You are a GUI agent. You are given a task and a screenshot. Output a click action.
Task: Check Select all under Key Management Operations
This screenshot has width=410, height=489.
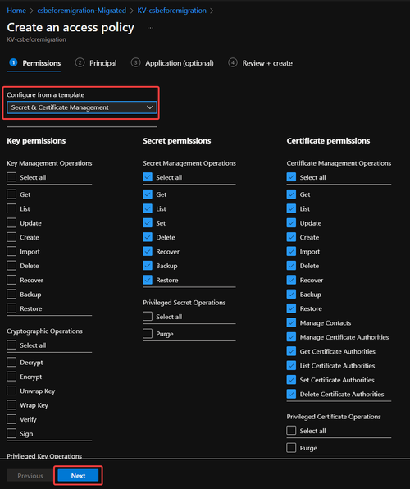coord(11,177)
